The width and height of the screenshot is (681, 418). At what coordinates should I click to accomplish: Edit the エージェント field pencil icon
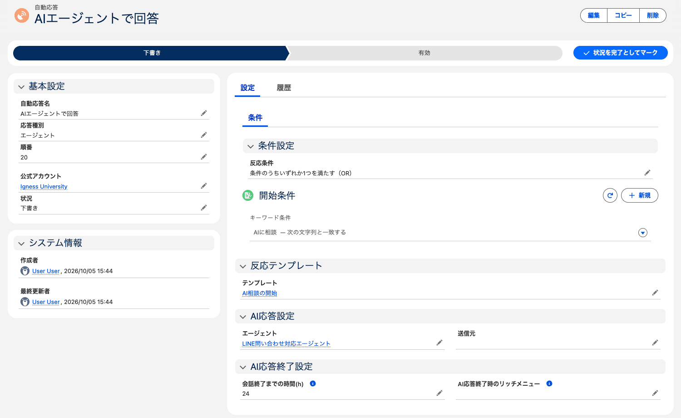439,343
